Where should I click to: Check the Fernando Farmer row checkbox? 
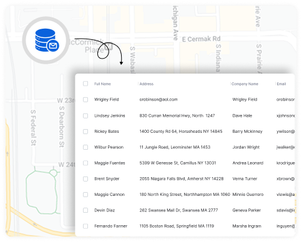pos(85,226)
